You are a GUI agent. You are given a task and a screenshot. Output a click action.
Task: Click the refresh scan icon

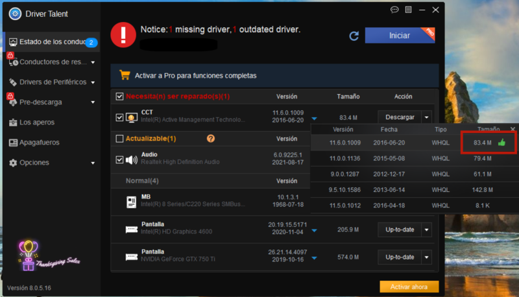tap(354, 36)
